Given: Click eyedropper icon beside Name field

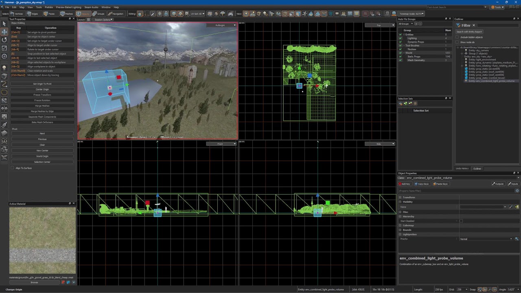Looking at the screenshot, I should click(x=511, y=207).
